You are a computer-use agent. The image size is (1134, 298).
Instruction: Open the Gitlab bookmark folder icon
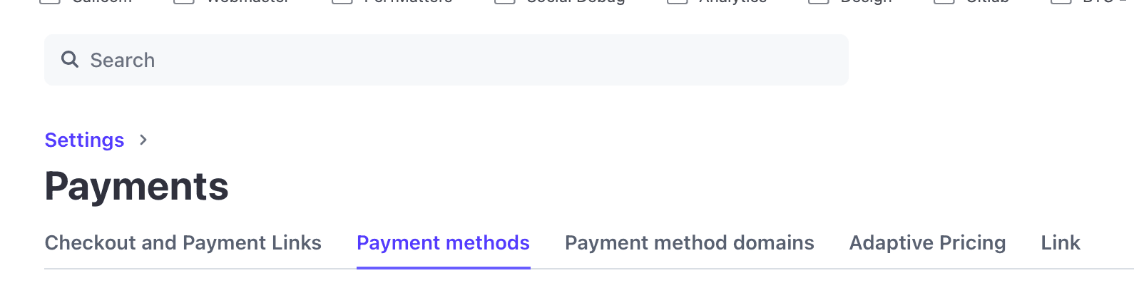tap(944, 2)
